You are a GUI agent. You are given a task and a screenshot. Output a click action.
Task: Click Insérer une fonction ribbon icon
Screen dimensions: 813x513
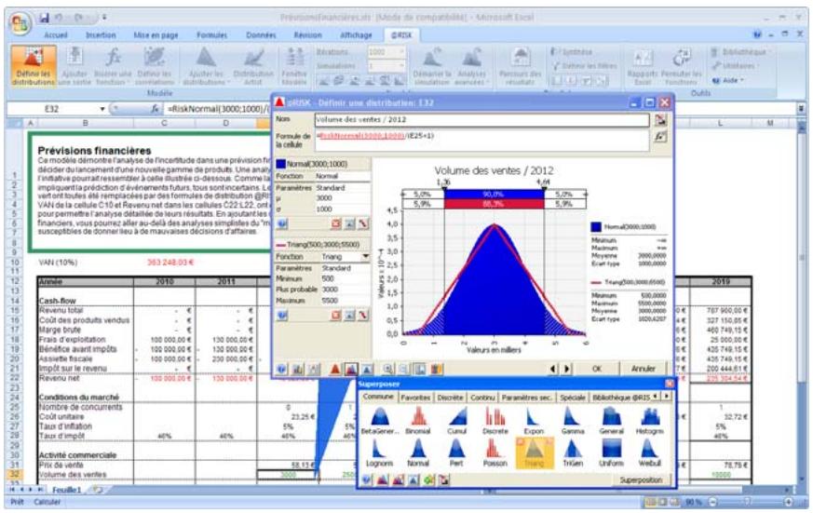113,57
